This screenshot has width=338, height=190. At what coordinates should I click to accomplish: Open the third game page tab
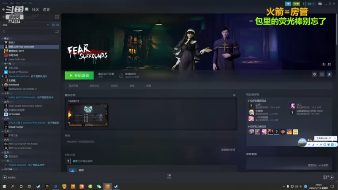[114, 86]
